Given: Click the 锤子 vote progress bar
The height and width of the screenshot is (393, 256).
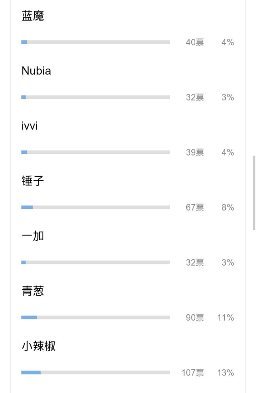Looking at the screenshot, I should [96, 207].
